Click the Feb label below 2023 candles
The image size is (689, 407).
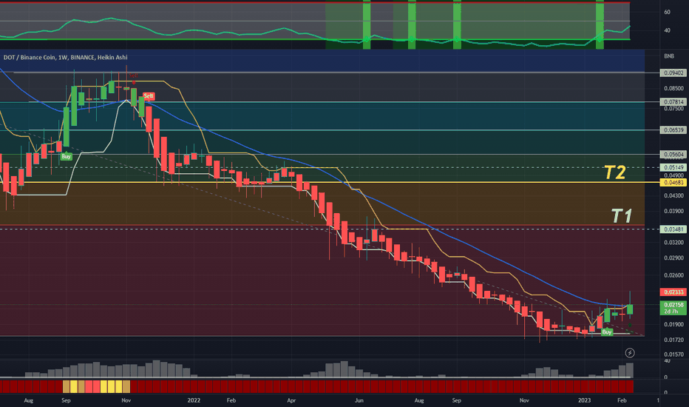pyautogui.click(x=622, y=400)
